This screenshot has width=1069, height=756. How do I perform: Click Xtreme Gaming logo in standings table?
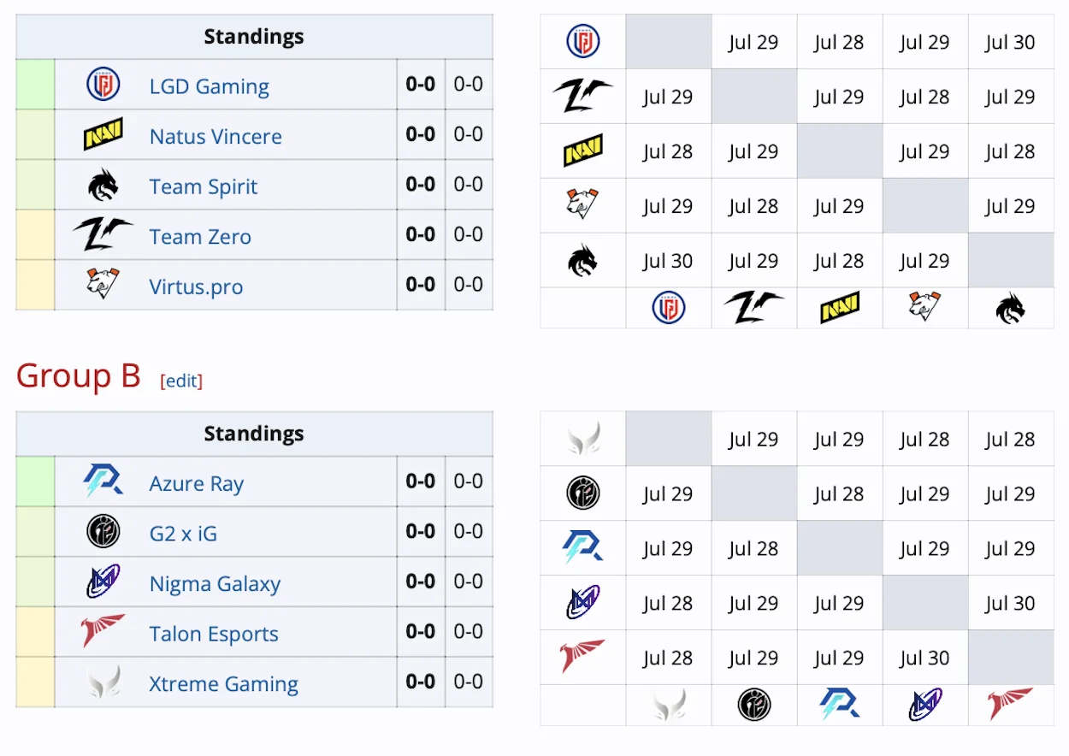103,682
